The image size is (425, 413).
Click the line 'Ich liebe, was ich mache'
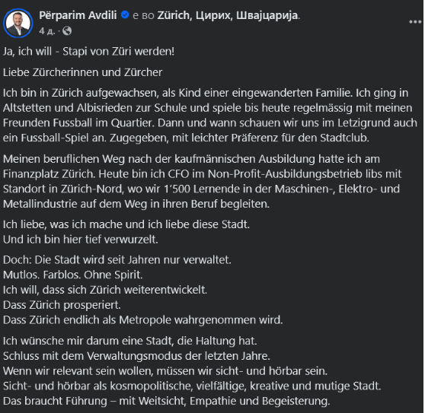[x=126, y=224]
